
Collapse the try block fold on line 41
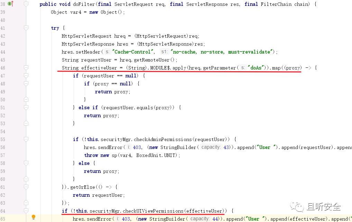click(x=26, y=28)
